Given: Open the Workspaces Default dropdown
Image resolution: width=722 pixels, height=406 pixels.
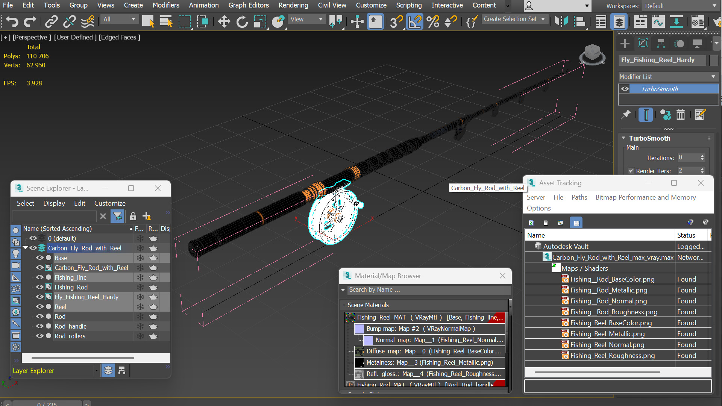Looking at the screenshot, I should 680,6.
